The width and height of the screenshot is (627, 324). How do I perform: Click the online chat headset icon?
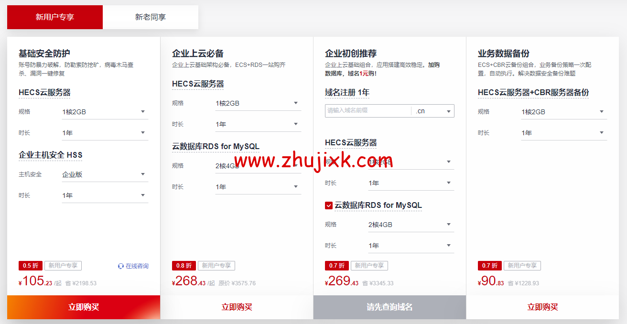point(121,265)
